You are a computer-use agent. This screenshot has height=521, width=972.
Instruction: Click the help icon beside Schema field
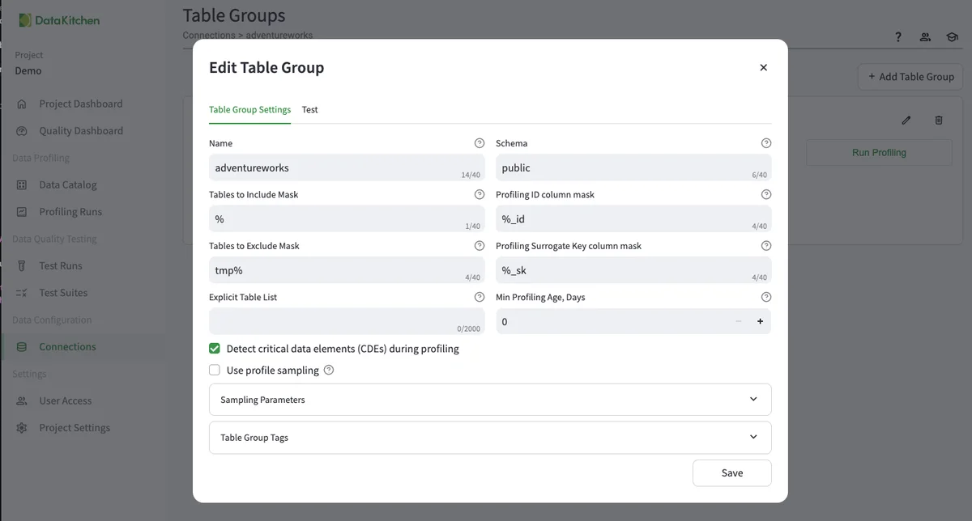point(766,143)
